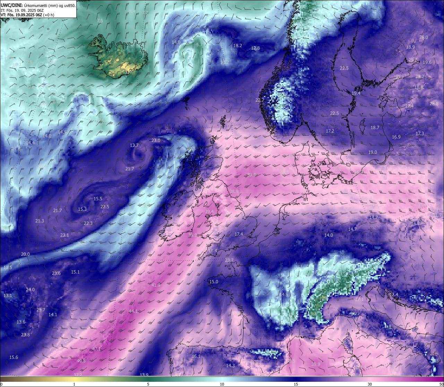This screenshot has width=444, height=387.
Task: Click the "IT: Fös. 19. 09. 2025 06Z" line
Action: [22, 10]
